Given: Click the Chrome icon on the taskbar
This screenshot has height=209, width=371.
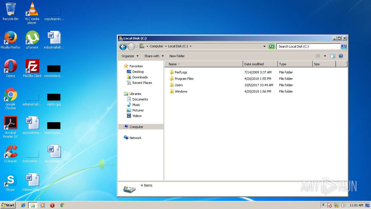Looking at the screenshot, I should click(62, 205).
